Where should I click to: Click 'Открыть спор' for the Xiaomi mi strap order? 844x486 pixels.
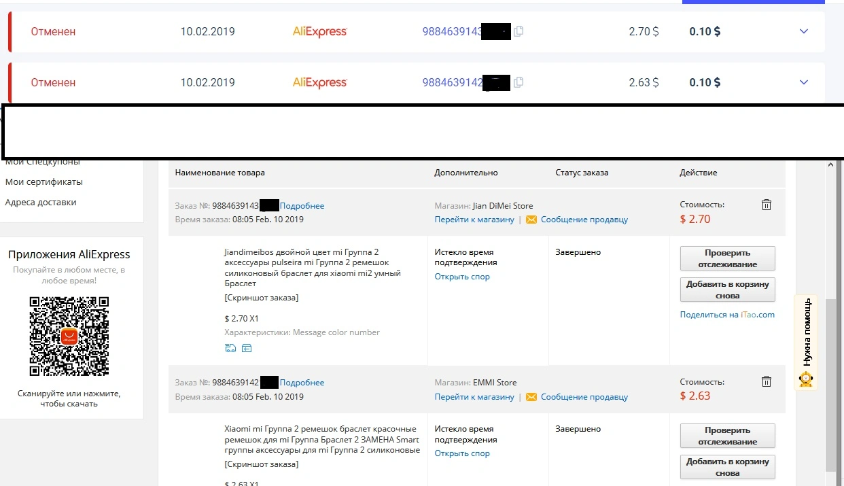pos(462,453)
